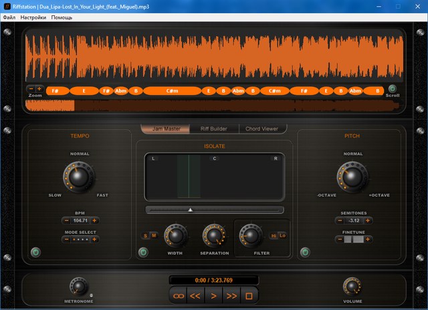The width and height of the screenshot is (428, 310).
Task: Toggle the Isolate section power button
Action: [x=142, y=252]
